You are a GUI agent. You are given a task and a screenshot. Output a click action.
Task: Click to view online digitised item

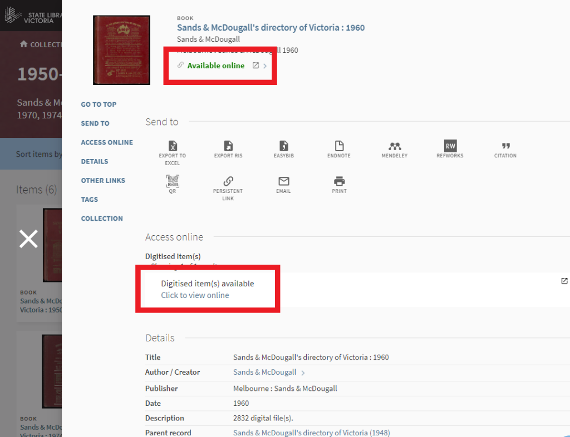pyautogui.click(x=195, y=295)
